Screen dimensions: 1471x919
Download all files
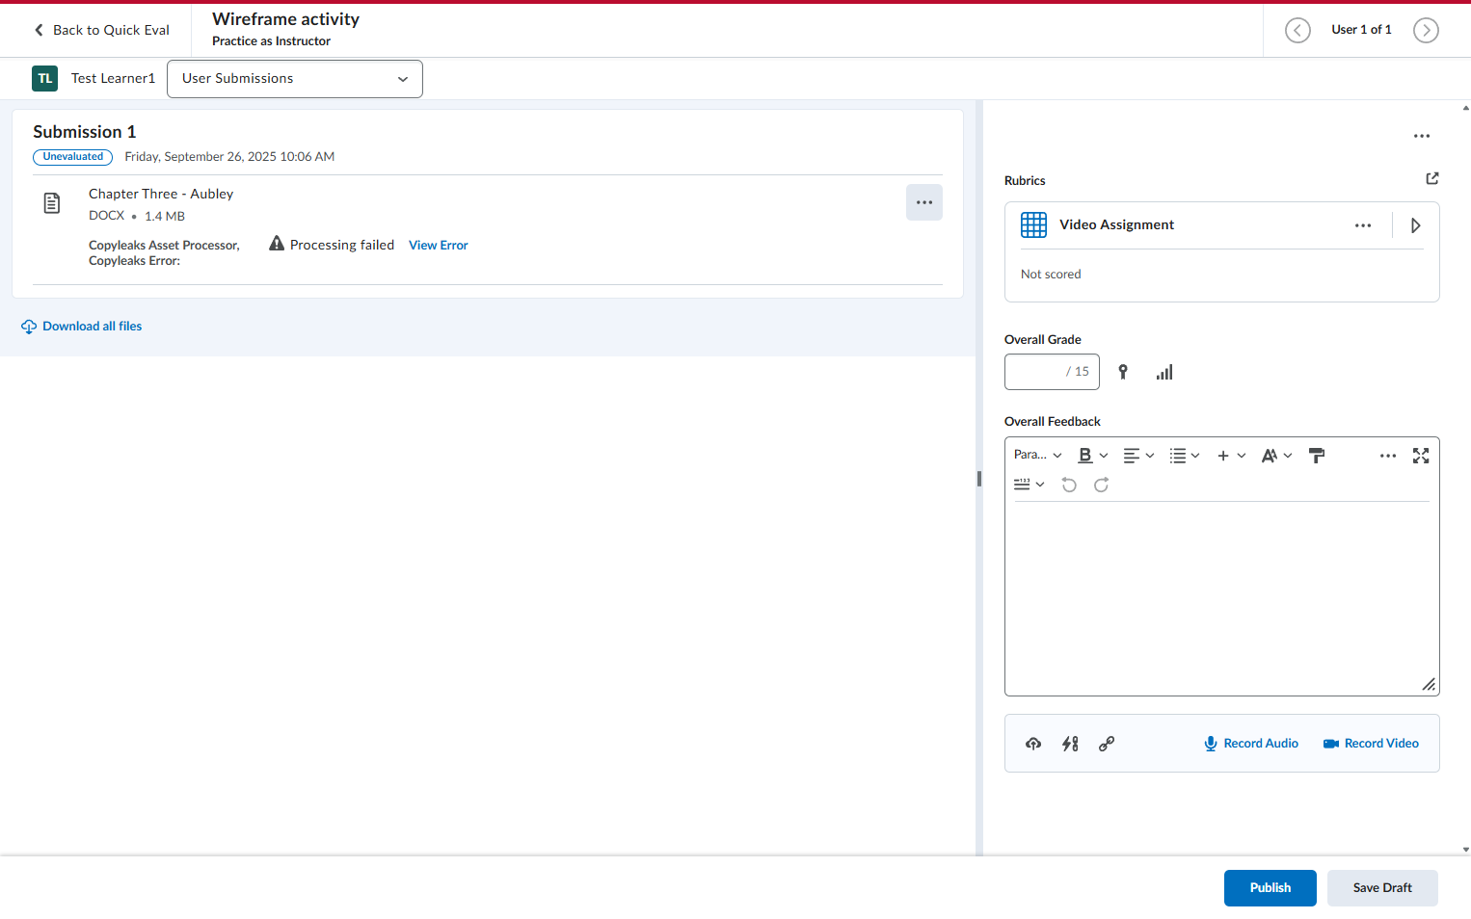(x=82, y=327)
